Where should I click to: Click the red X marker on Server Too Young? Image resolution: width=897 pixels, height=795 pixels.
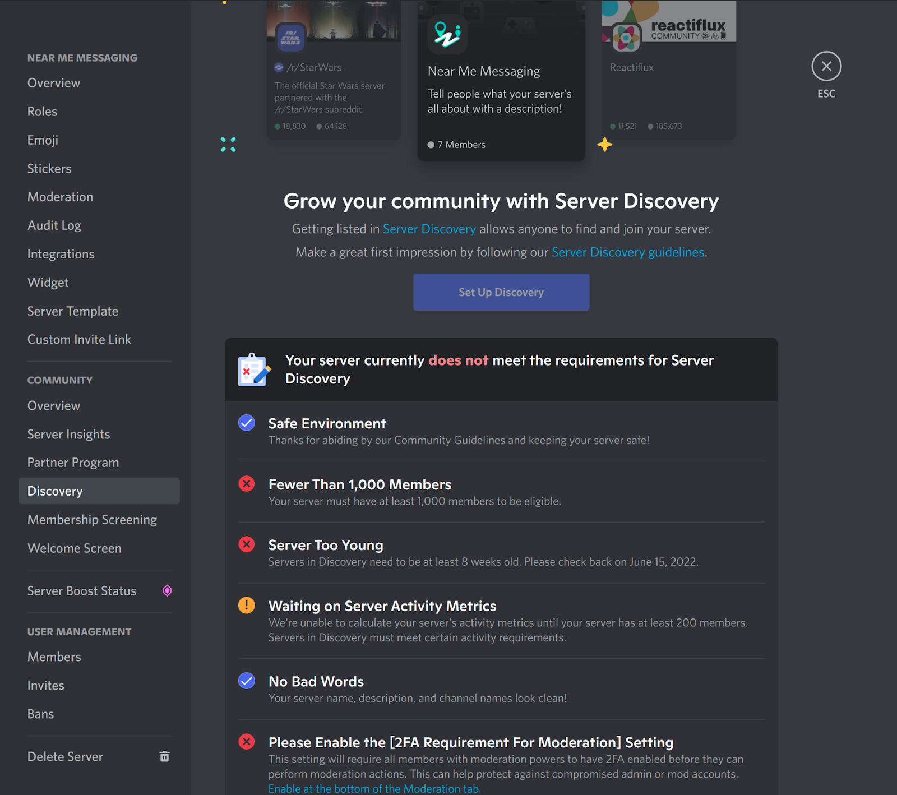click(x=246, y=544)
